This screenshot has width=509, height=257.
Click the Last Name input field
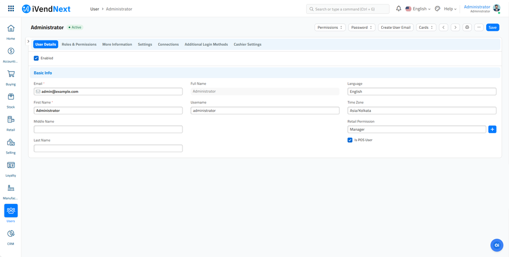click(108, 148)
